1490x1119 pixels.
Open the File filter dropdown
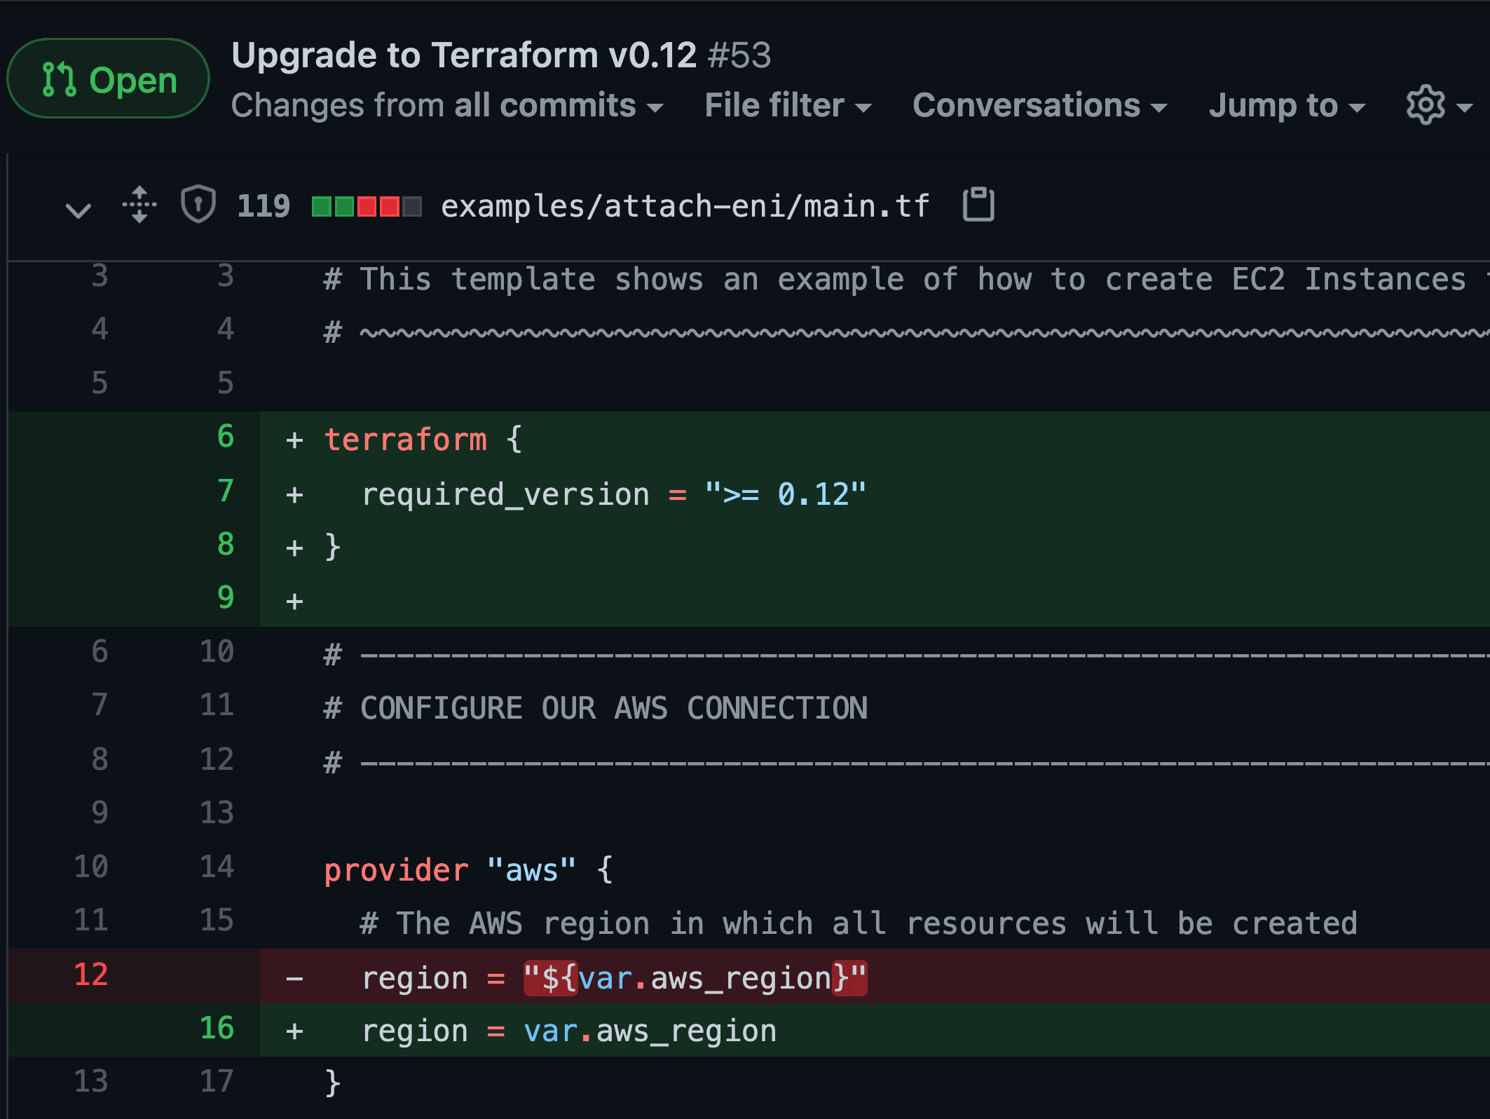pyautogui.click(x=788, y=106)
